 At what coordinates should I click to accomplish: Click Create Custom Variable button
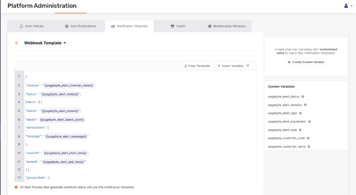306,62
